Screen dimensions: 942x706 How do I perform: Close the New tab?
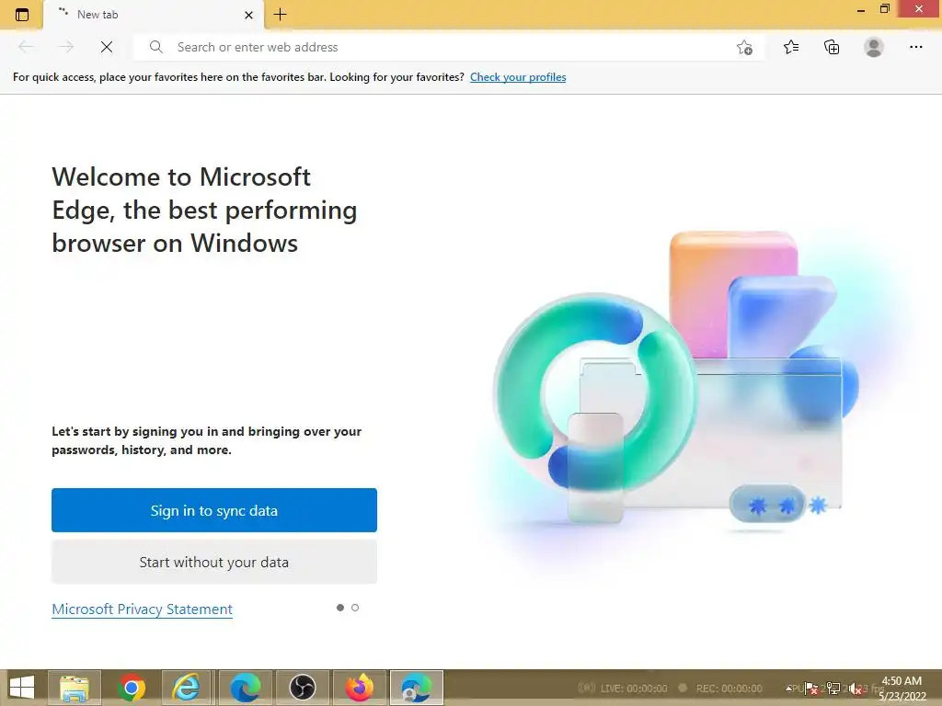click(x=248, y=15)
